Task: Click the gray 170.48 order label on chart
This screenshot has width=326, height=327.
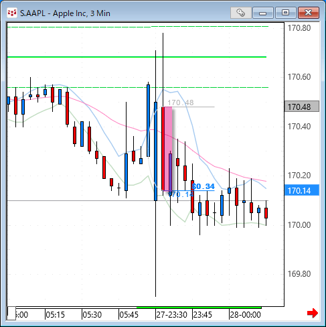Action: [181, 103]
